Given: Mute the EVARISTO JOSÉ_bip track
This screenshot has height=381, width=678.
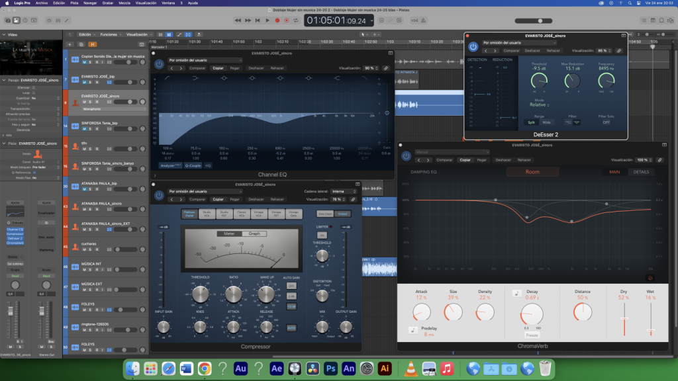Looking at the screenshot, I should click(x=84, y=82).
